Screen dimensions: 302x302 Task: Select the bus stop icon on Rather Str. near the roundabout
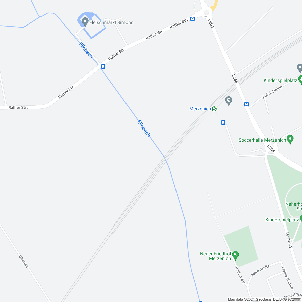192,19
